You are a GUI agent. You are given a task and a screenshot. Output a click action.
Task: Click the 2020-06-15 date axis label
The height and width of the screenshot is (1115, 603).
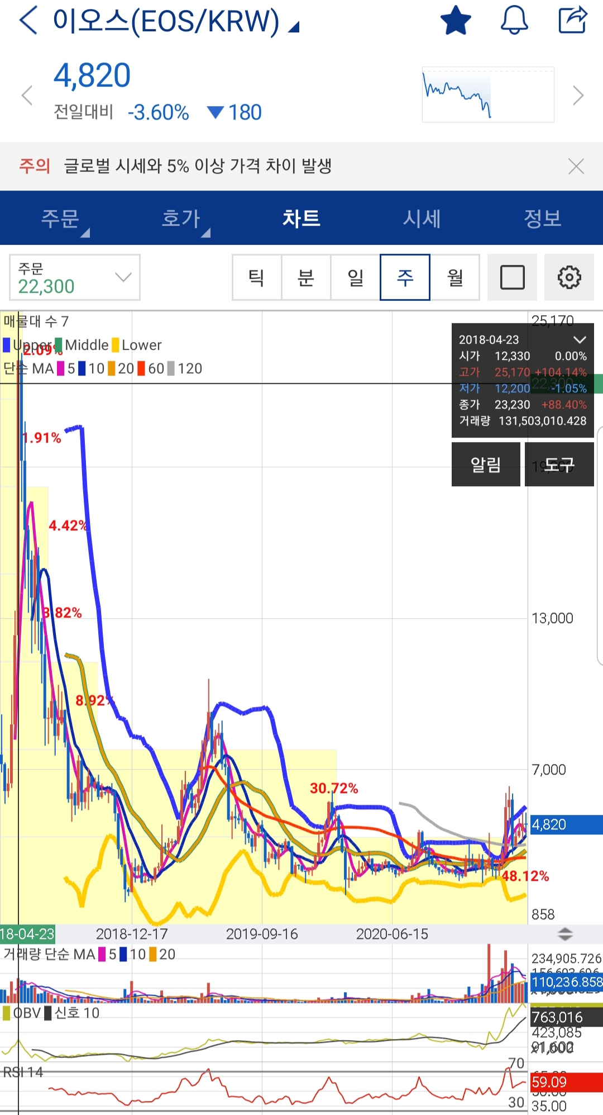[392, 934]
